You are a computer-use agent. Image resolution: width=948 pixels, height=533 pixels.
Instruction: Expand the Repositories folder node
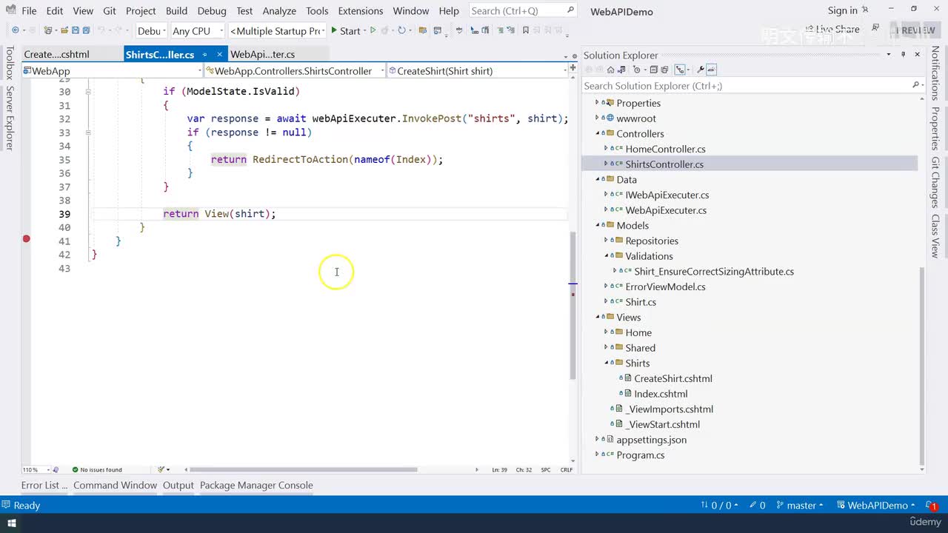[x=606, y=241]
